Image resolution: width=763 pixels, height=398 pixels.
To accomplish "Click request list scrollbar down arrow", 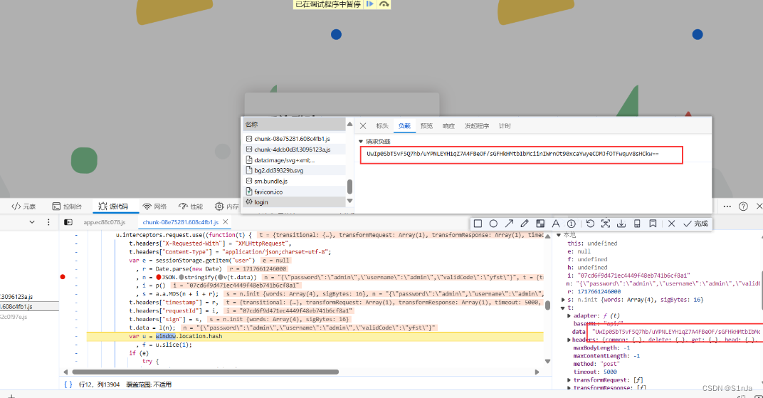I will [349, 201].
